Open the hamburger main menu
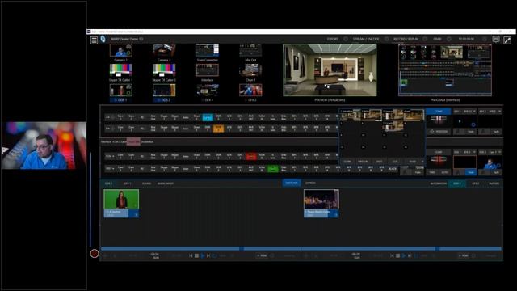The width and height of the screenshot is (517, 291). point(94,40)
